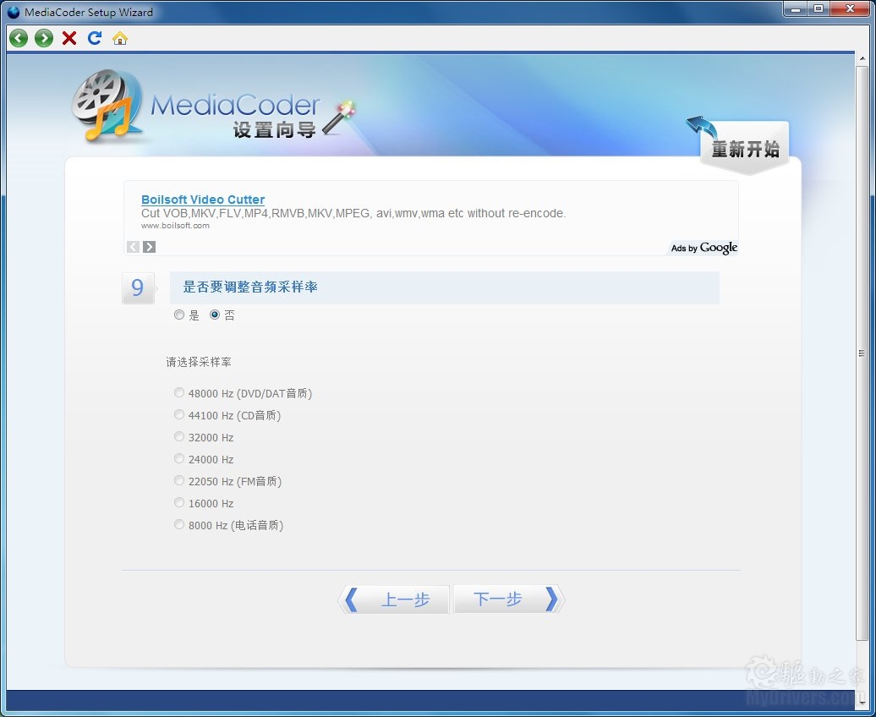
Task: Select the 否 radio button
Action: coord(215,315)
